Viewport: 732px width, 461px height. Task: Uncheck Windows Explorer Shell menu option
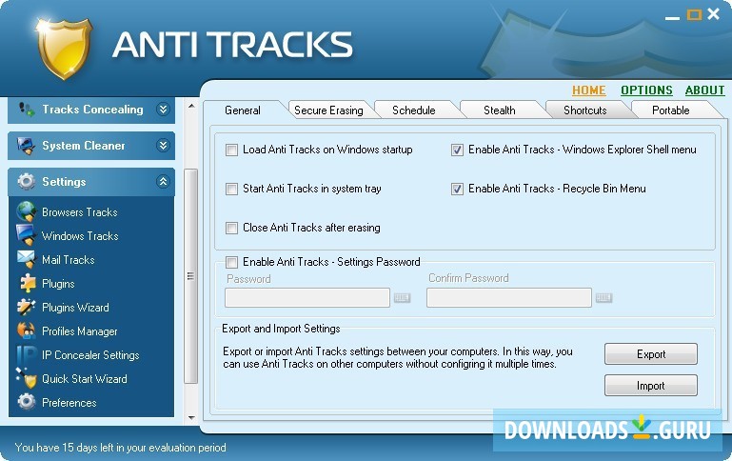[457, 150]
